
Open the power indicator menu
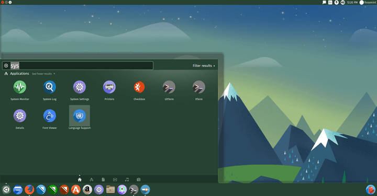[x=337, y=3]
